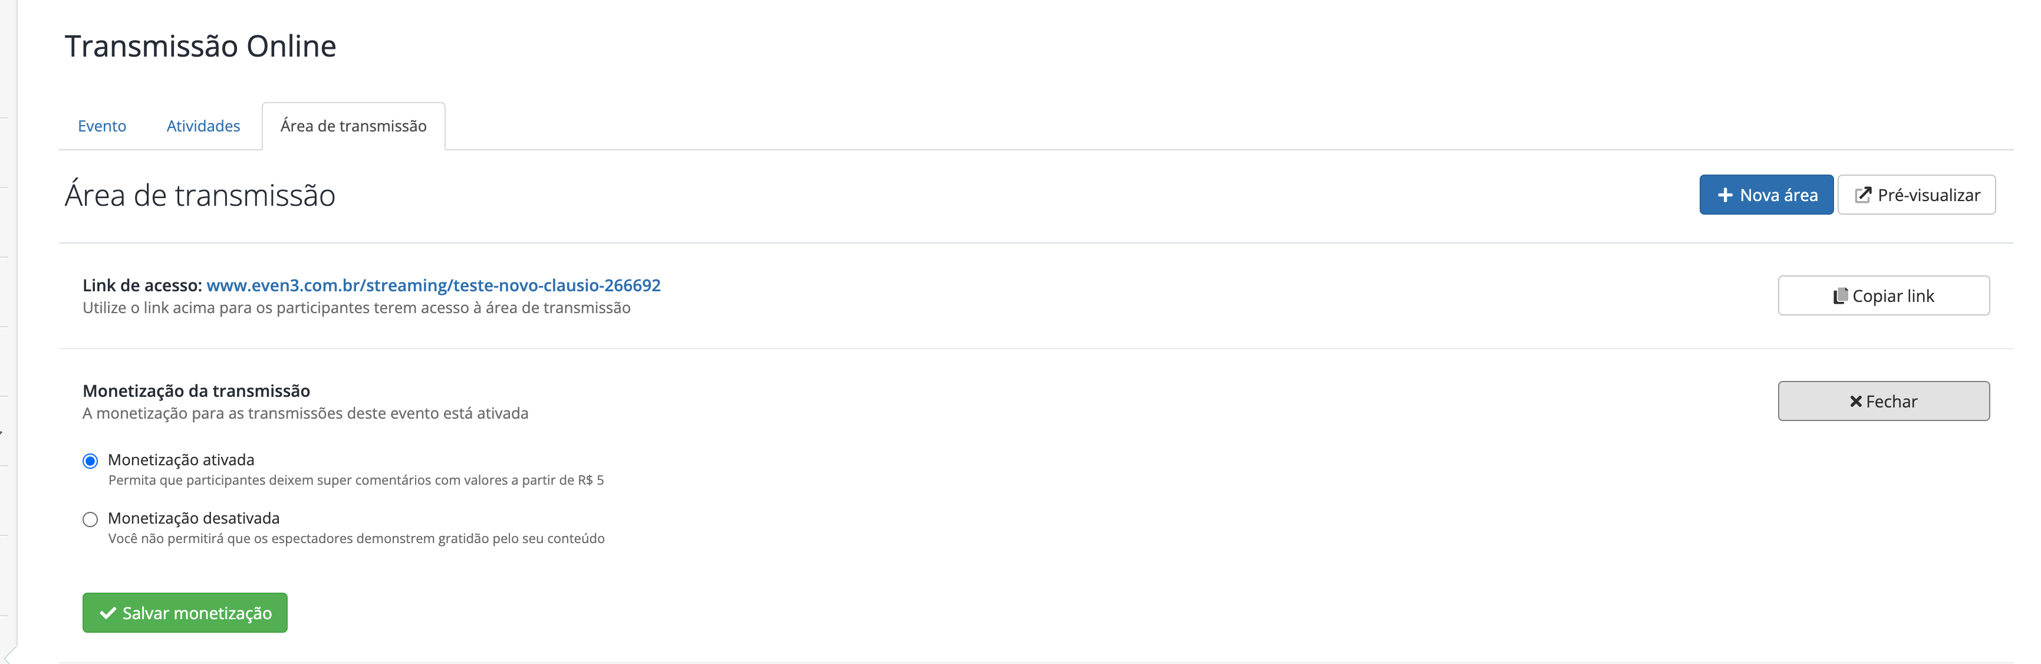Open the Atividades tab
Viewport: 2041px width, 664px height.
click(203, 126)
